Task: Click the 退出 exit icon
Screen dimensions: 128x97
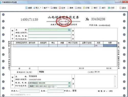Action: pos(120,8)
